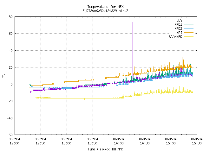The width and height of the screenshot is (203, 152).
Task: Click the SCANNER legend label
Action: point(175,37)
